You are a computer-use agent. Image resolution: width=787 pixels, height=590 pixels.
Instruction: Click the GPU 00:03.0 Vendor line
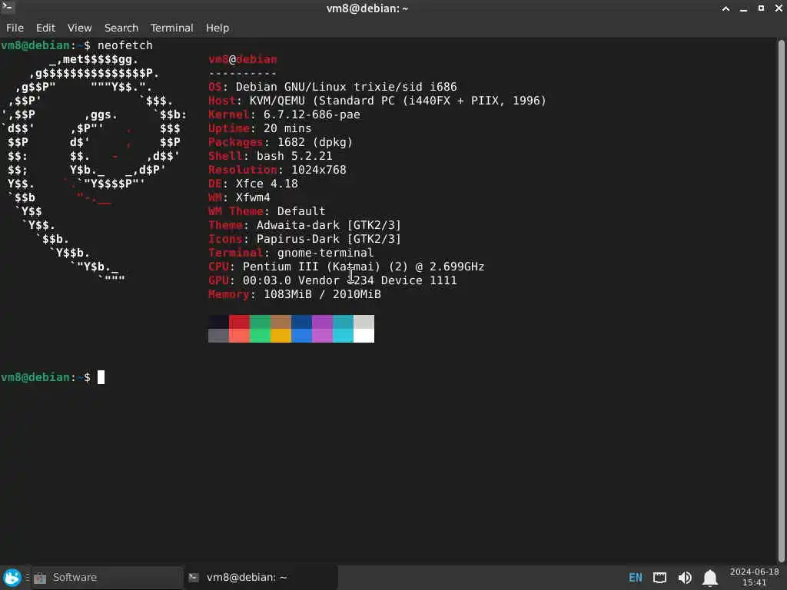click(333, 280)
